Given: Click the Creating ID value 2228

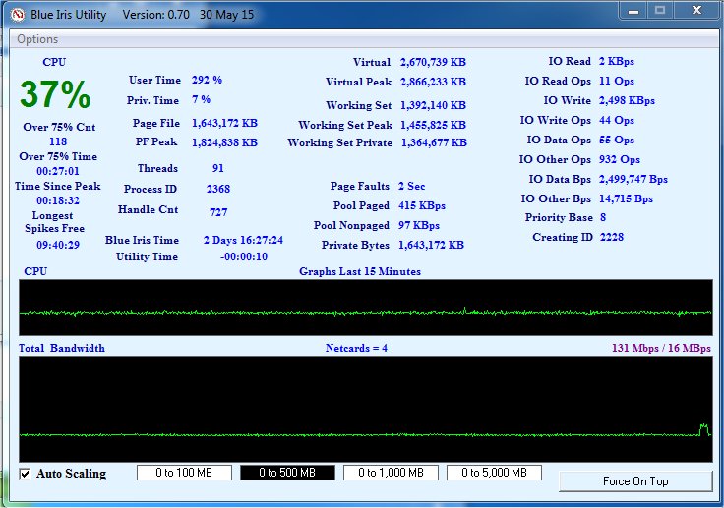Looking at the screenshot, I should point(611,237).
